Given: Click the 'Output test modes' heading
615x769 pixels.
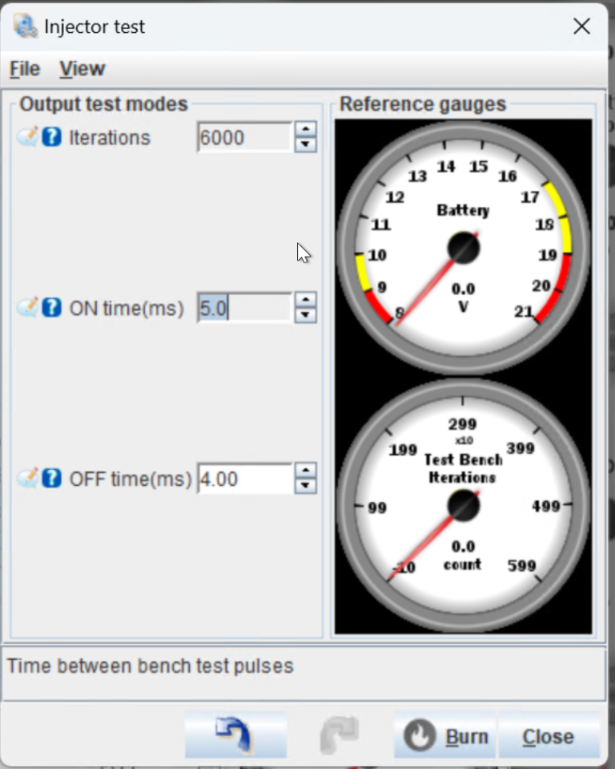Looking at the screenshot, I should (x=104, y=104).
